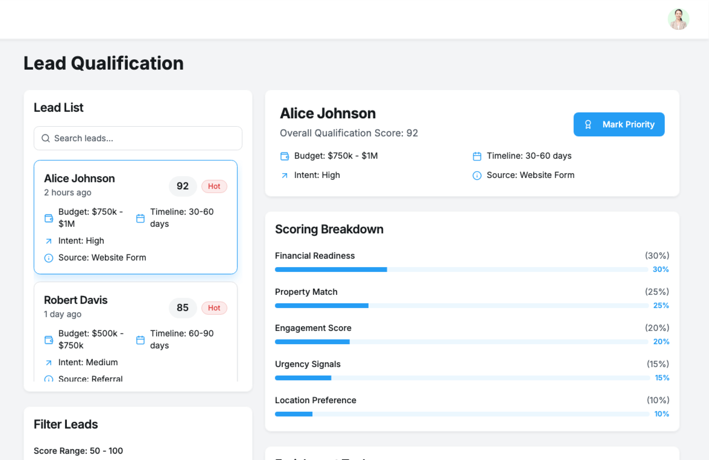709x460 pixels.
Task: Click the Hot badge on Robert Davis
Action: coord(214,308)
